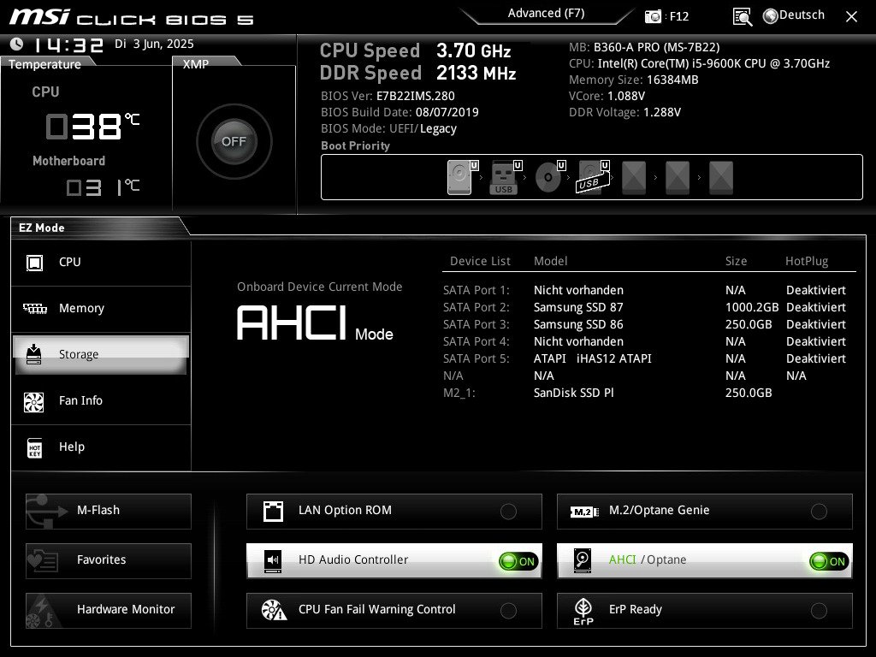This screenshot has height=657, width=876.
Task: Click the LAN Option ROM chip icon
Action: [x=273, y=511]
